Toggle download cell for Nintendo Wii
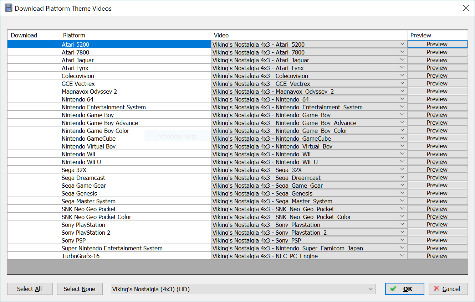475x302 pixels. pos(34,154)
